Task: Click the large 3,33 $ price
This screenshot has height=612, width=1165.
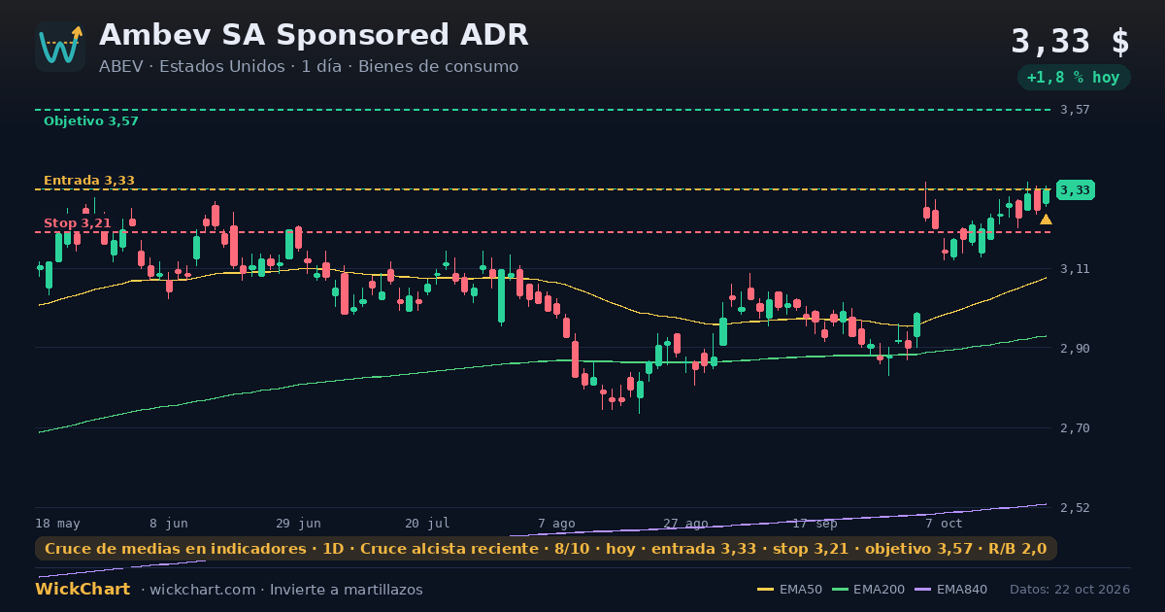Action: click(x=1070, y=42)
